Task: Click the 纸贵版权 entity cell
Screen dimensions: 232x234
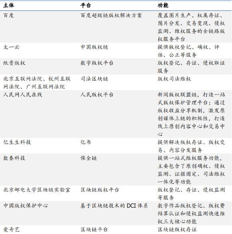Action: point(14,63)
